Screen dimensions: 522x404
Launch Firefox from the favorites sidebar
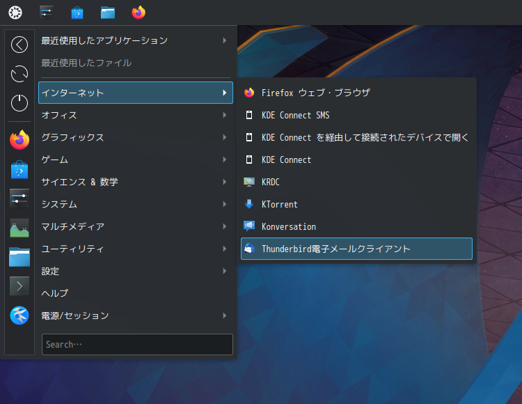click(x=19, y=140)
